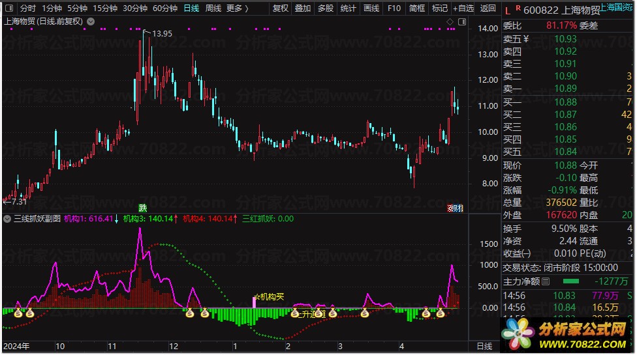This screenshot has width=637, height=355.
Task: Add stock with +自选
Action: click(463, 8)
